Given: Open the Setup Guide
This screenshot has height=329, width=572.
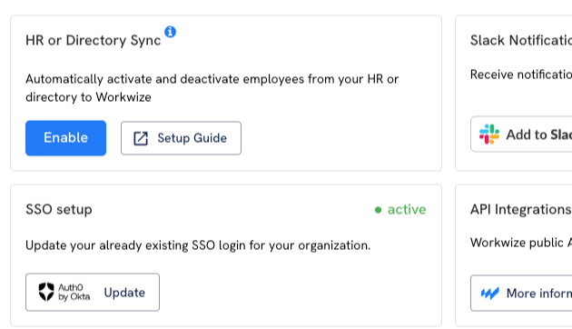Looking at the screenshot, I should 181,138.
